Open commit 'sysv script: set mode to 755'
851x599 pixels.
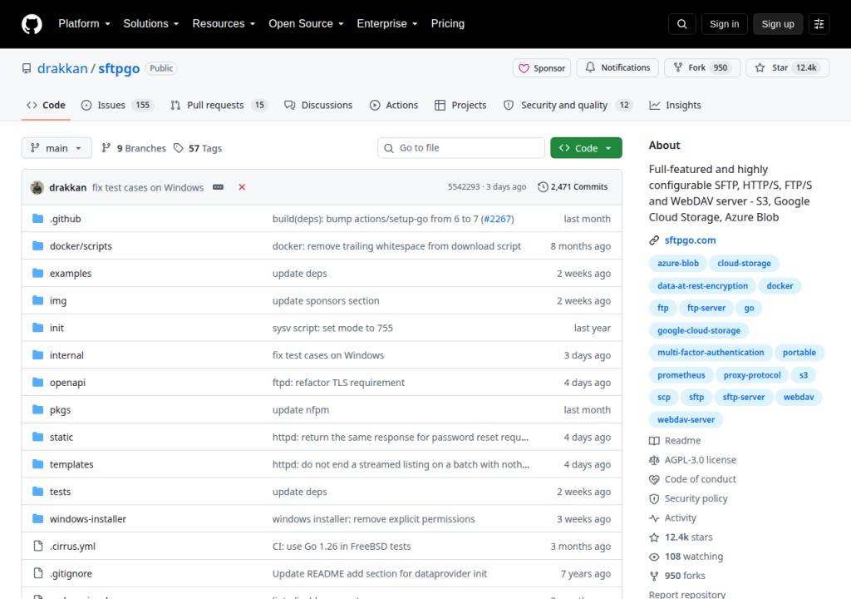click(x=332, y=328)
